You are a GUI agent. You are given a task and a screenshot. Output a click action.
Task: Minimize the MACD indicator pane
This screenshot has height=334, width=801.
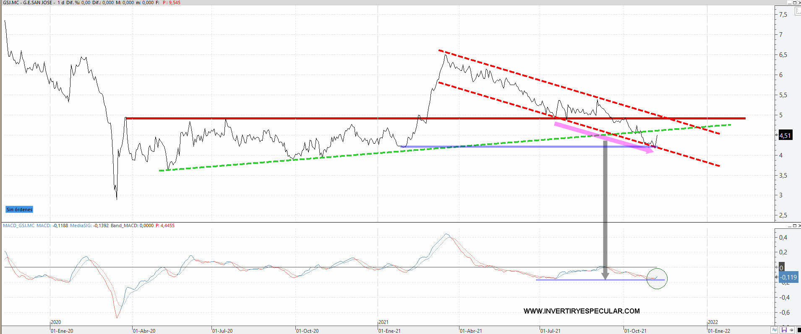789,226
